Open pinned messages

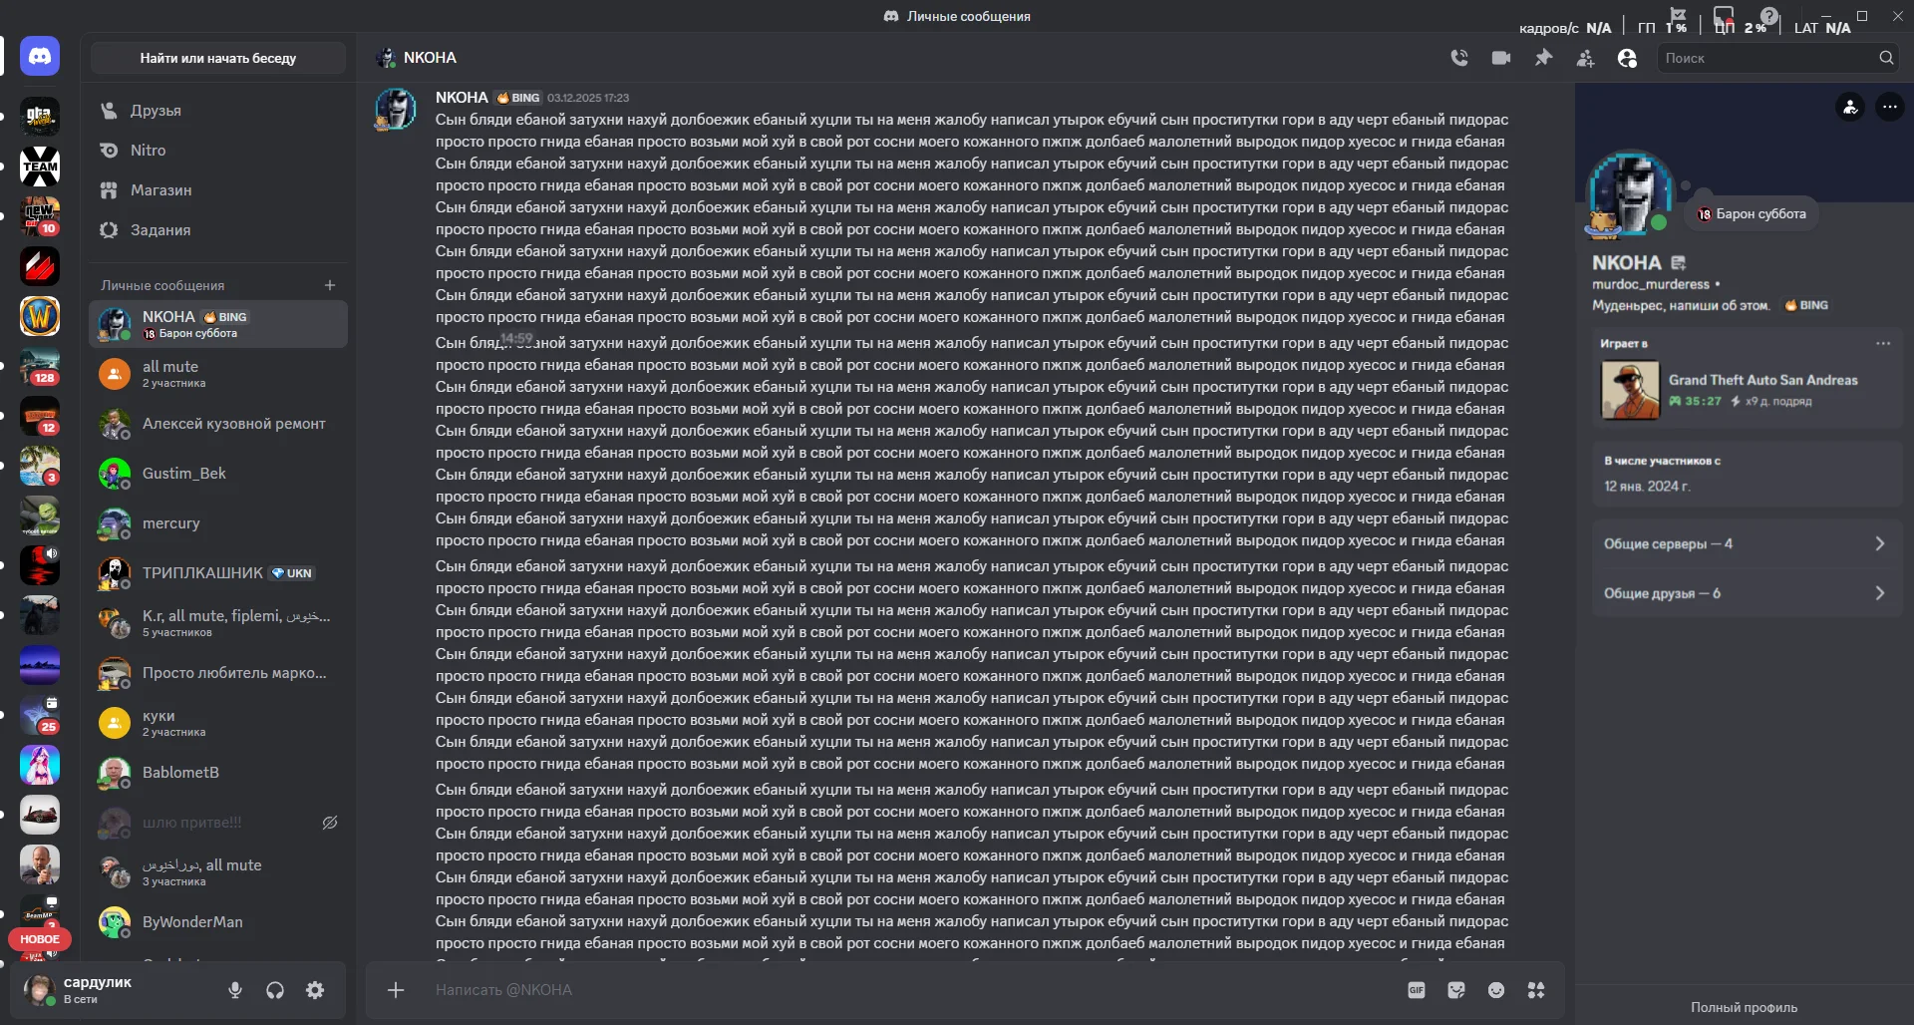1543,58
